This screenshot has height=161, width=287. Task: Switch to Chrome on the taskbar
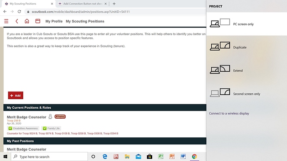click(194, 156)
